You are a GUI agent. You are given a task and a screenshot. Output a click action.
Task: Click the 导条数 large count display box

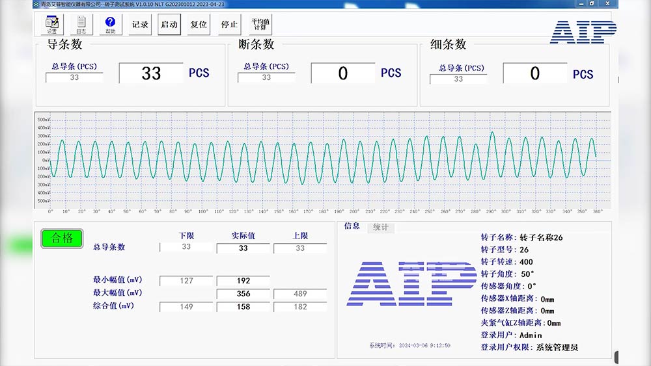151,73
